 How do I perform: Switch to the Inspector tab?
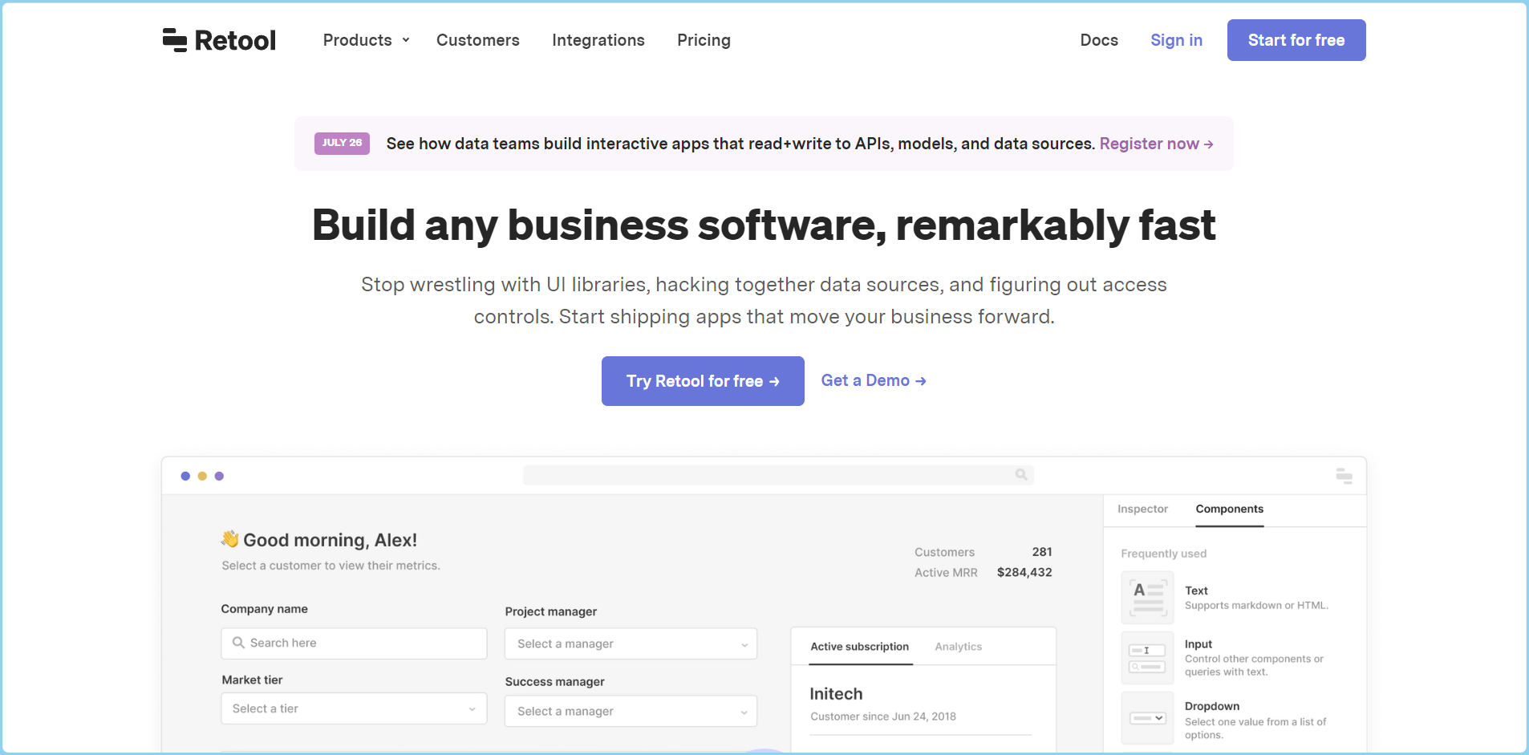tap(1142, 509)
